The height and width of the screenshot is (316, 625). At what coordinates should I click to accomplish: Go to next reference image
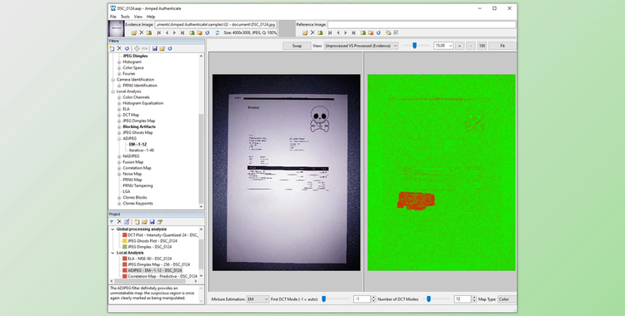coord(345,32)
